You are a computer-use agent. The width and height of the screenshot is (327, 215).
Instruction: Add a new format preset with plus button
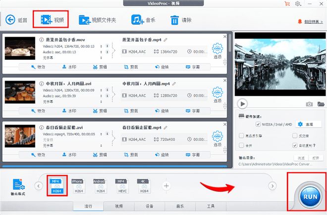click(x=166, y=186)
